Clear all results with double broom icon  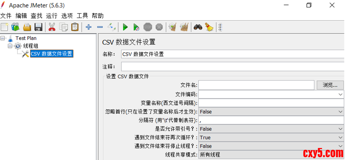(184, 27)
